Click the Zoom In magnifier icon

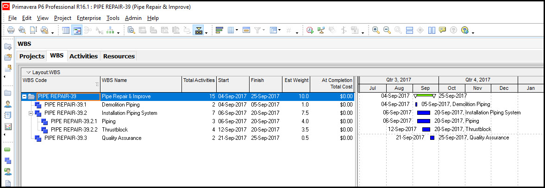pos(376,30)
